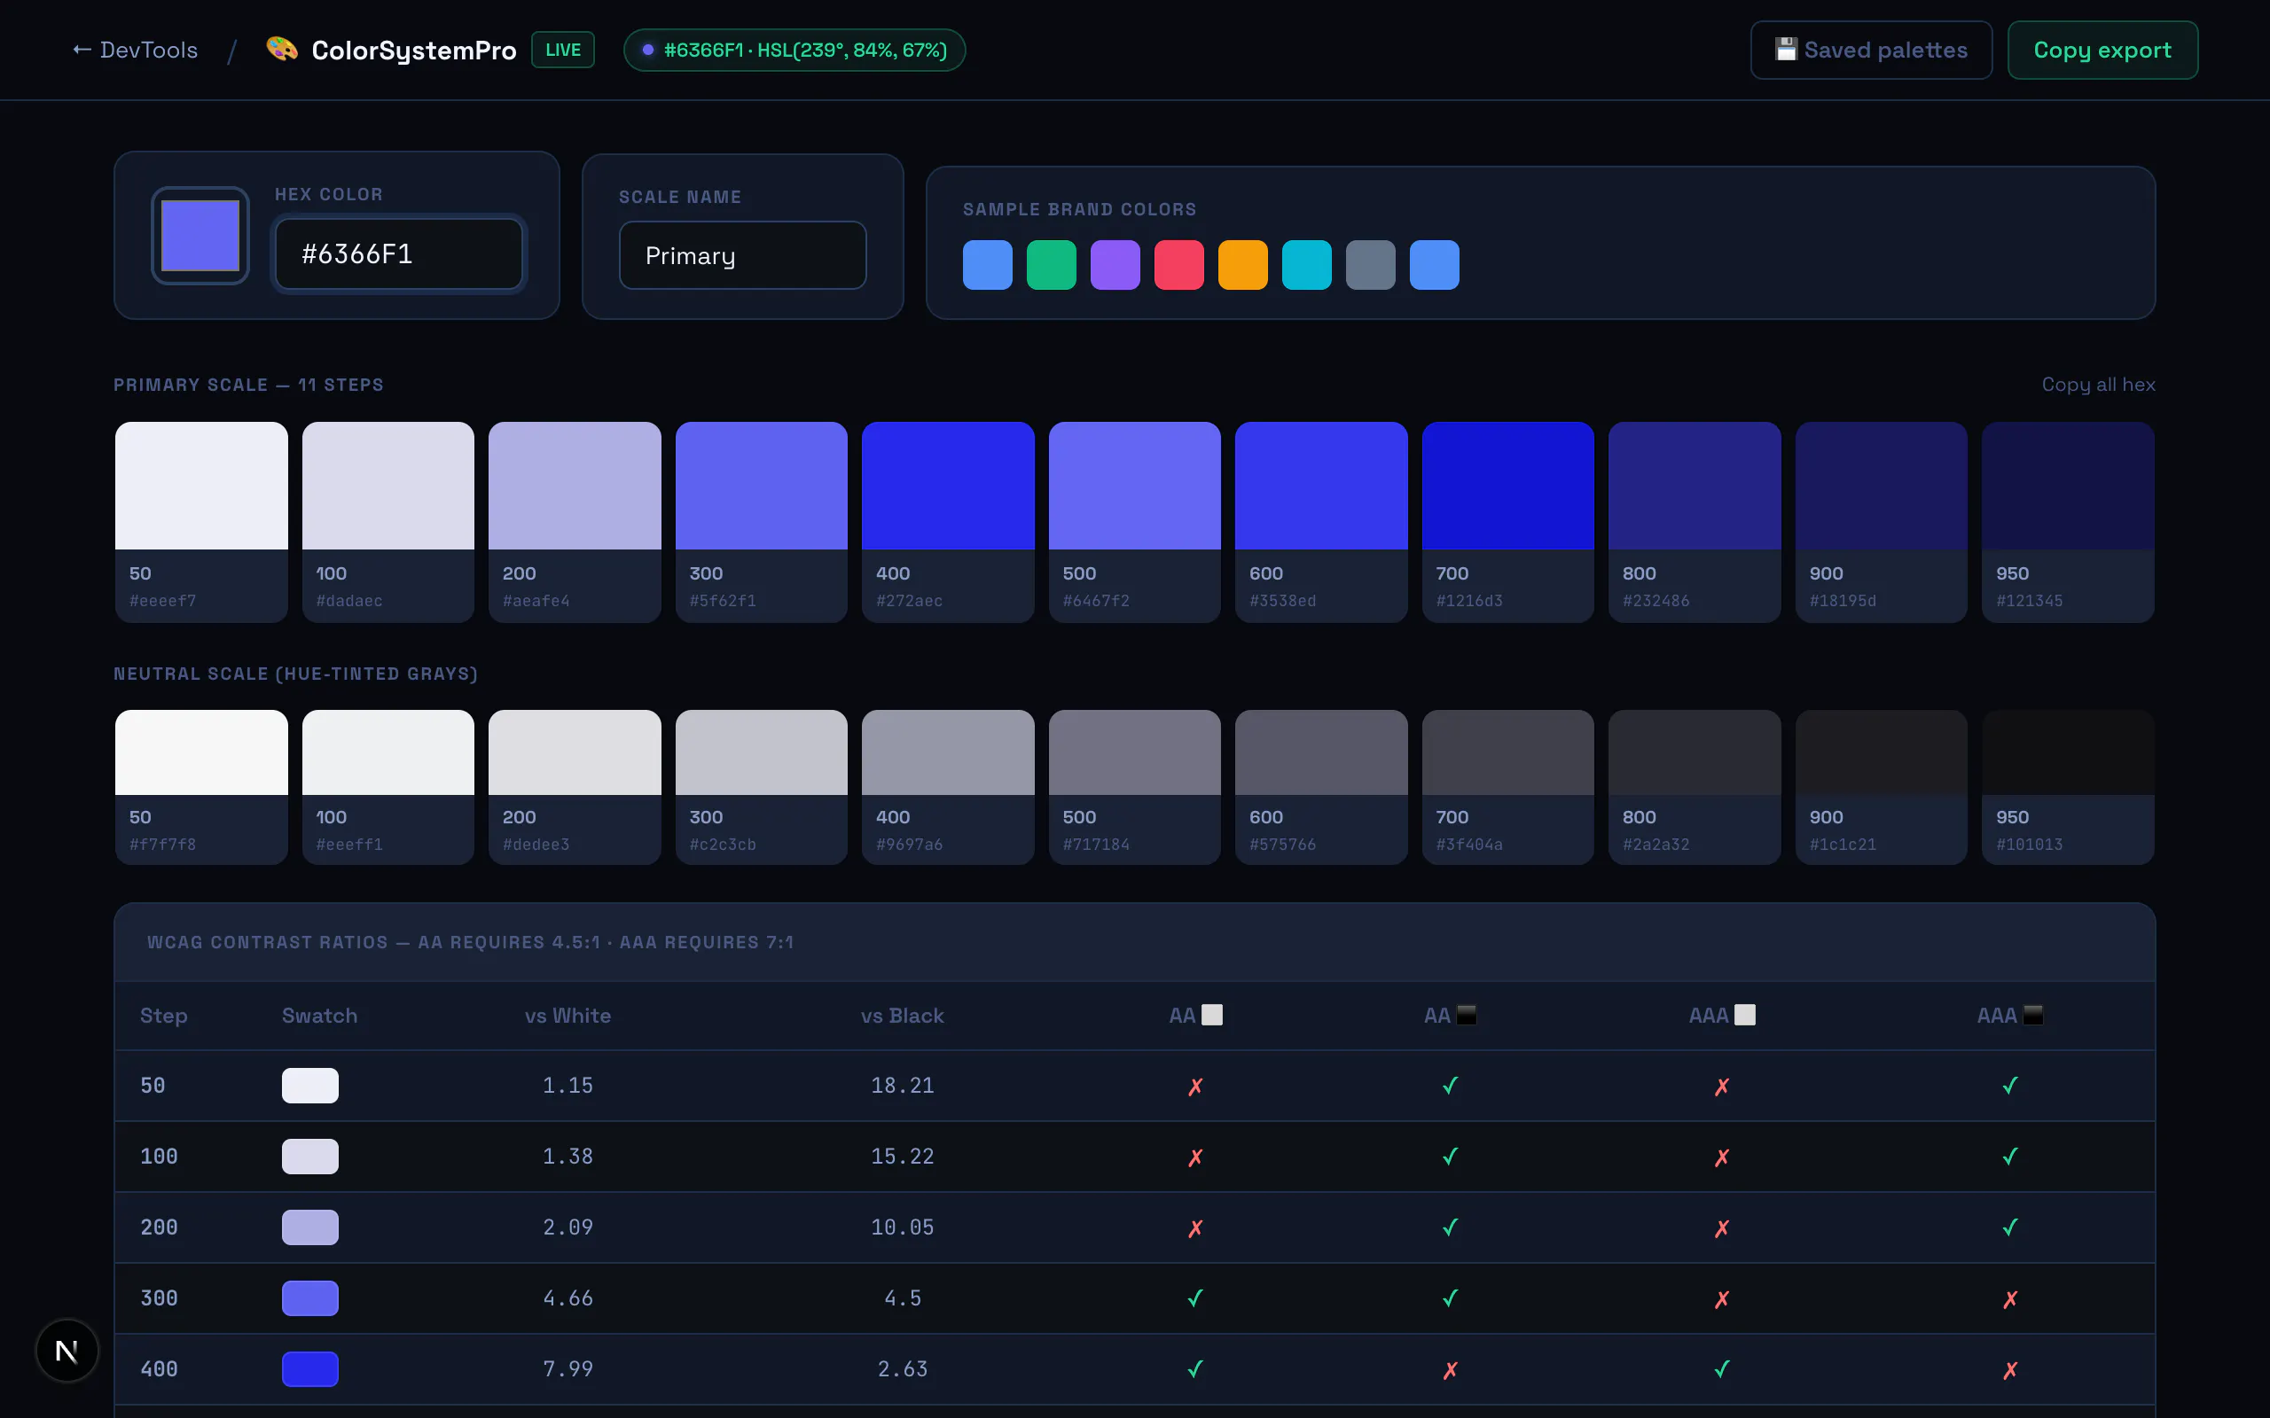The height and width of the screenshot is (1418, 2270).
Task: Click the AA white-background column header
Action: pyautogui.click(x=1195, y=1016)
